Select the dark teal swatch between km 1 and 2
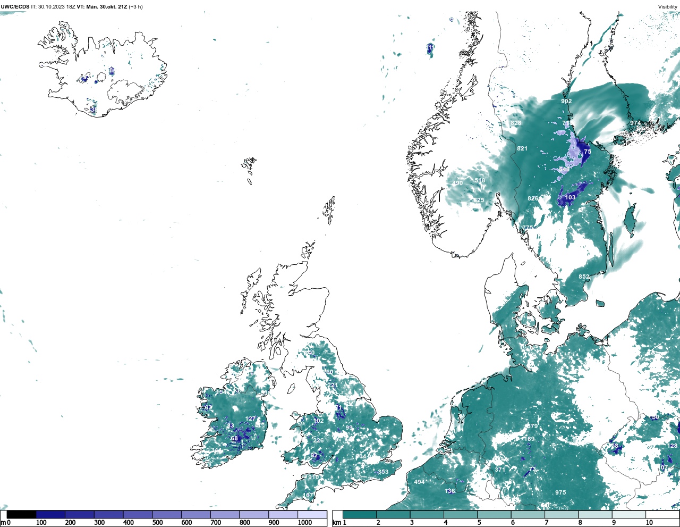The image size is (680, 527). click(360, 515)
